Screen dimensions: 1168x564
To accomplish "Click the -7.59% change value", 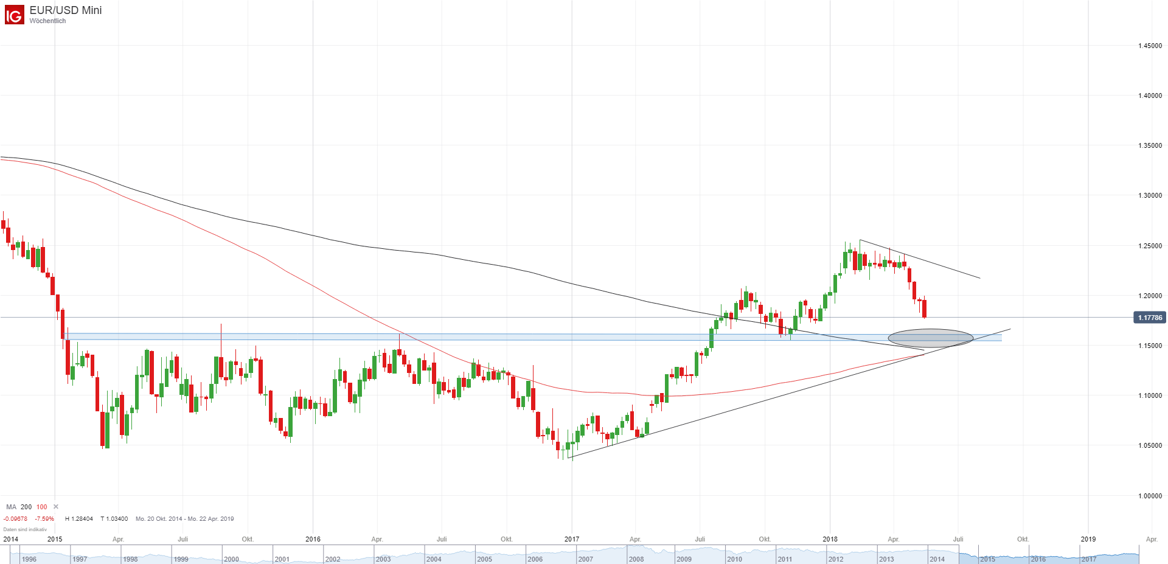I will pyautogui.click(x=44, y=519).
